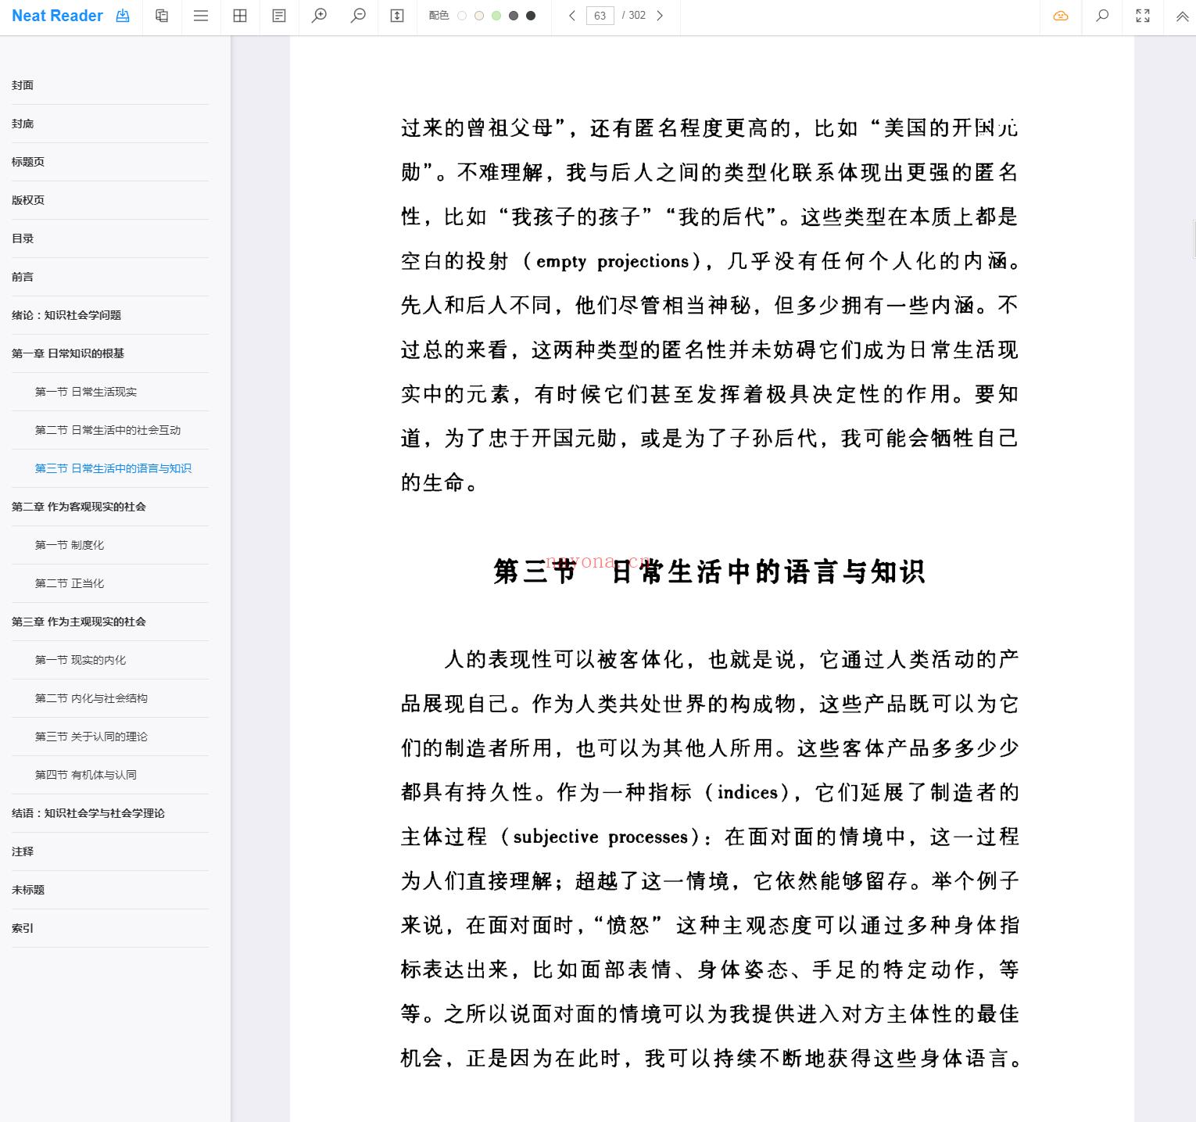
Task: Click the heading 第三节 日常生活中的语言与知识 on the page
Action: point(710,572)
